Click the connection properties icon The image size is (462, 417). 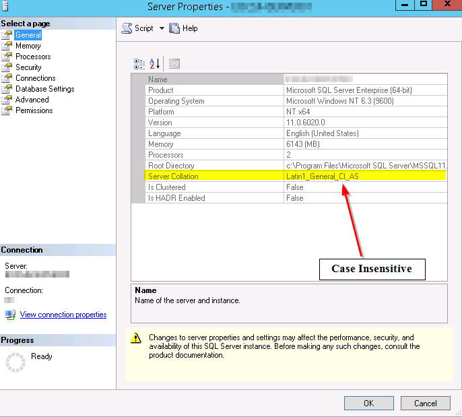tap(10, 315)
